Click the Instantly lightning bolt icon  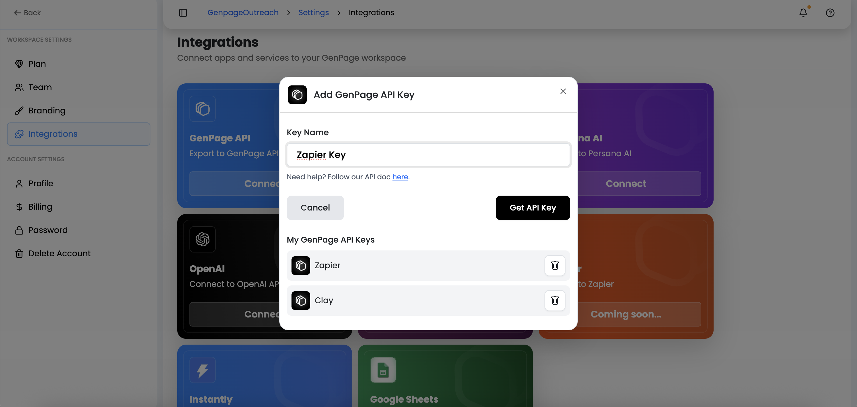coord(202,370)
